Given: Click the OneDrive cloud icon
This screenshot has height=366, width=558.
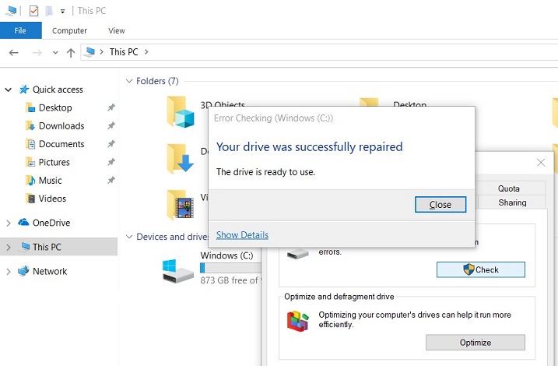Looking at the screenshot, I should 23,223.
